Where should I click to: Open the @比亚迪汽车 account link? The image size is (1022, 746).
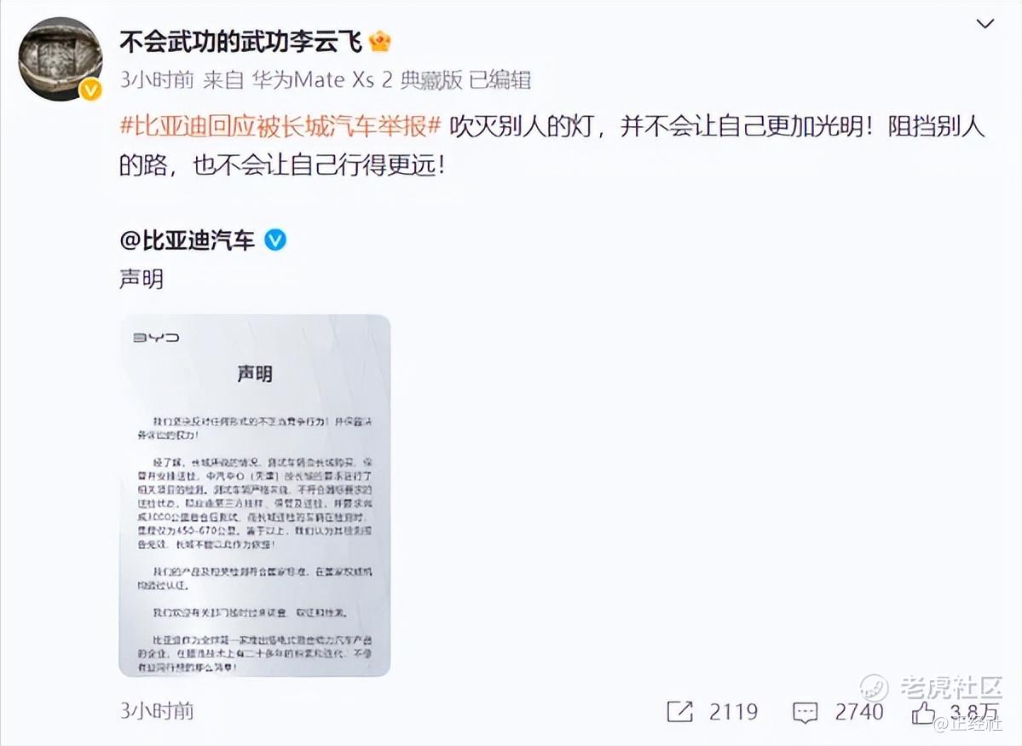(187, 240)
